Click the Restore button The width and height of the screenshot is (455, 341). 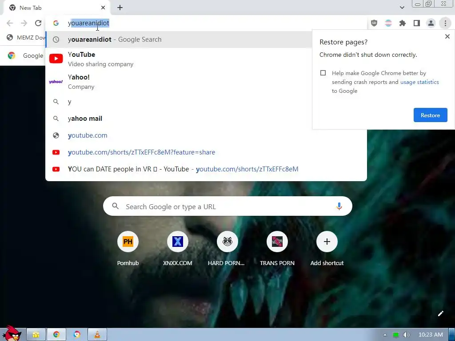430,115
